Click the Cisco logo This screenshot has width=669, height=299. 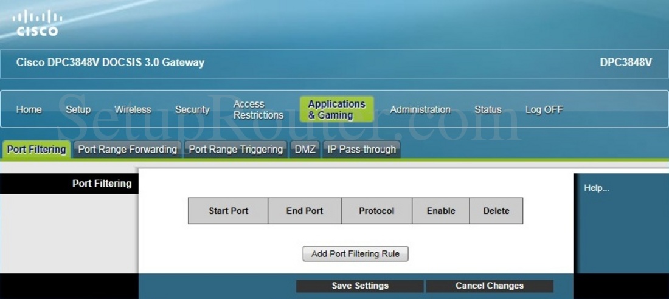click(36, 23)
